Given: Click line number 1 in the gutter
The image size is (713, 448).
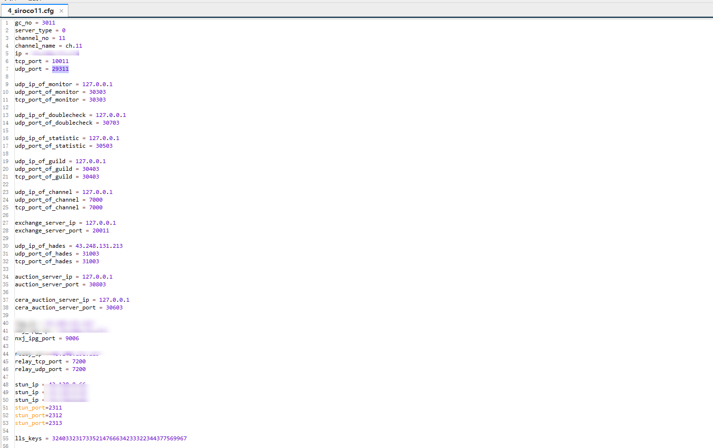Looking at the screenshot, I should (x=7, y=23).
